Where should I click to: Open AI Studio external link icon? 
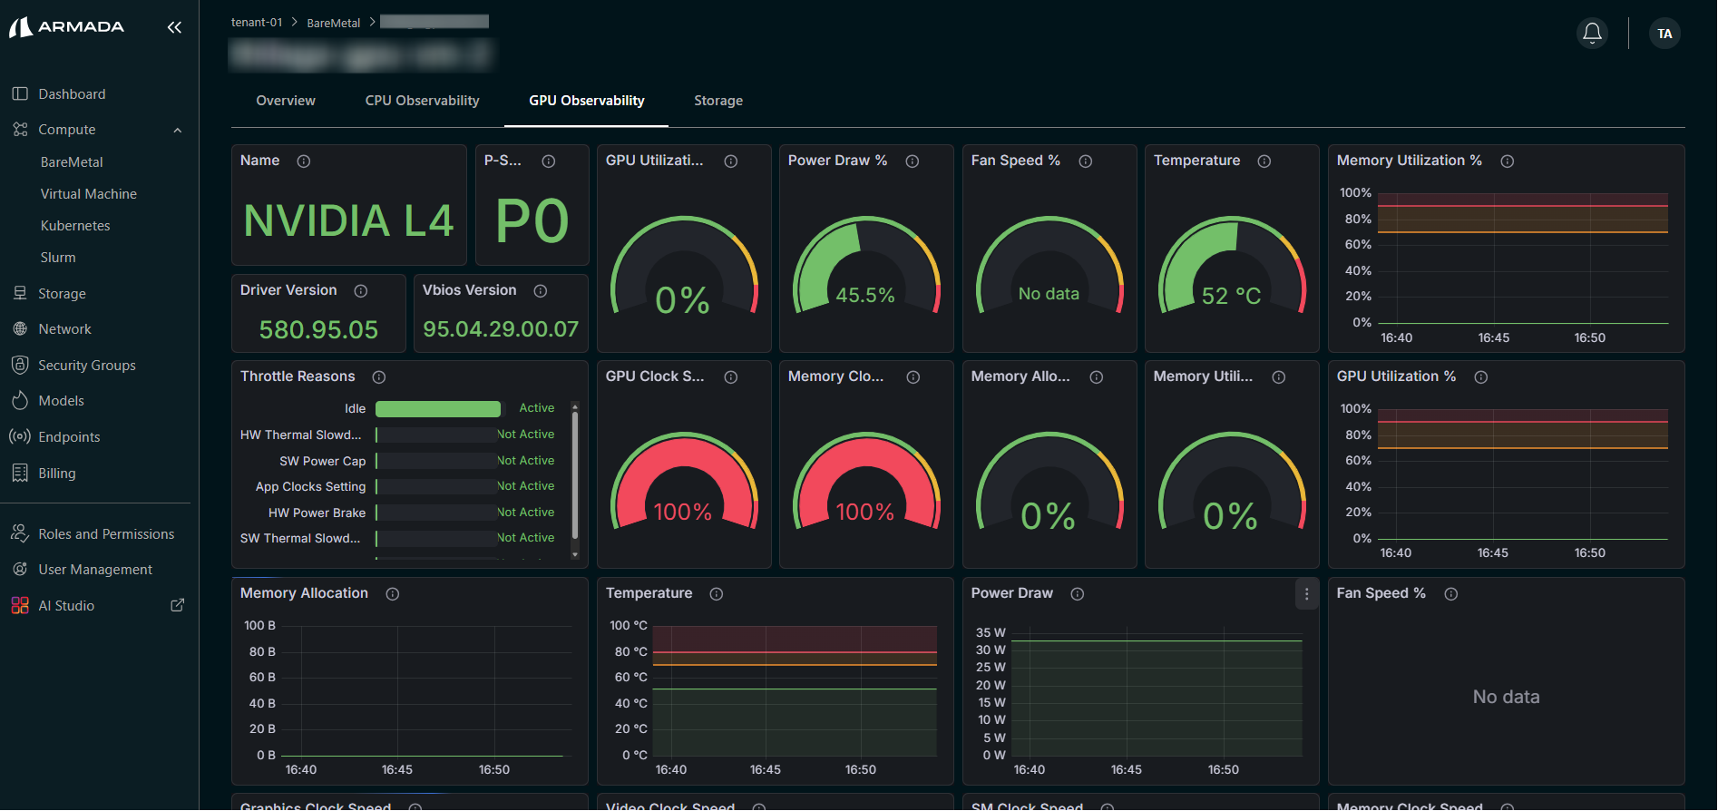(x=178, y=605)
